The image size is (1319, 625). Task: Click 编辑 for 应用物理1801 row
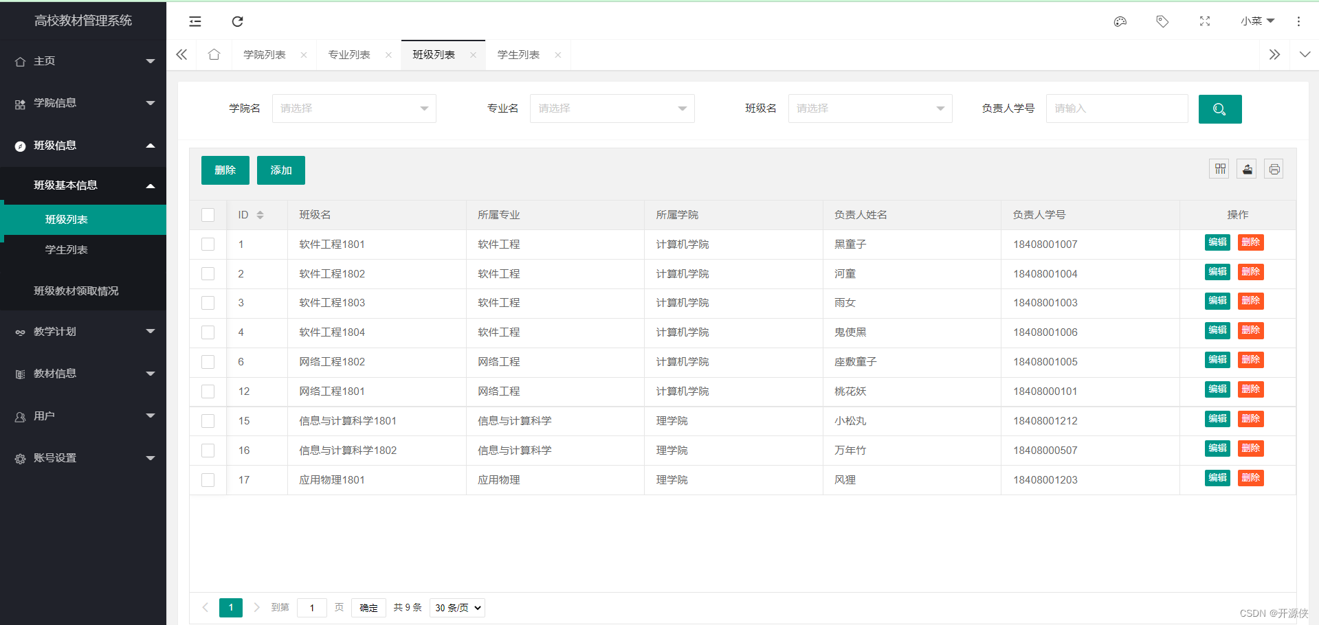[1217, 478]
